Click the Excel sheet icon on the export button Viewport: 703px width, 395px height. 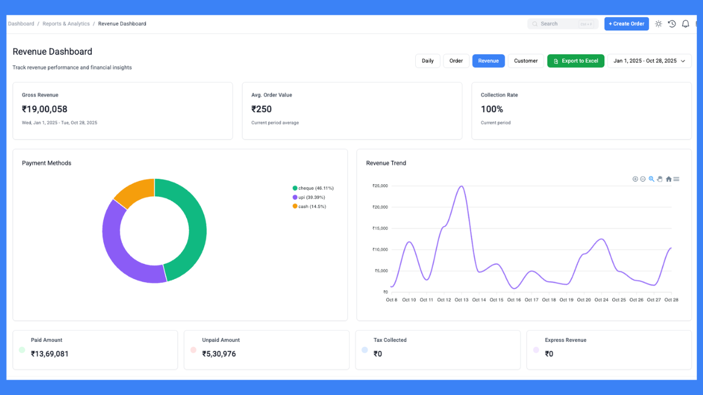pyautogui.click(x=555, y=61)
